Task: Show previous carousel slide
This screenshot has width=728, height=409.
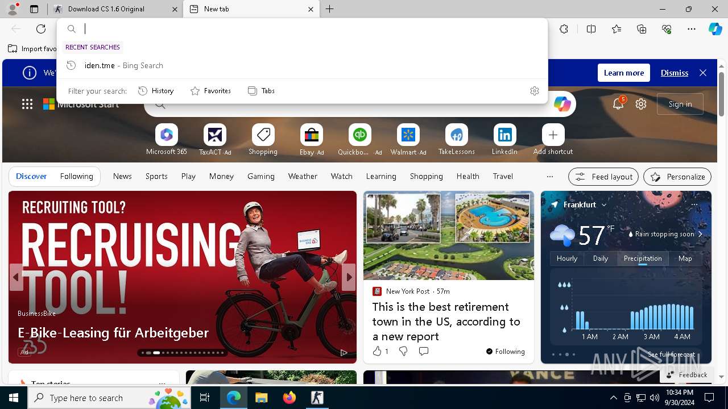Action: [16, 277]
